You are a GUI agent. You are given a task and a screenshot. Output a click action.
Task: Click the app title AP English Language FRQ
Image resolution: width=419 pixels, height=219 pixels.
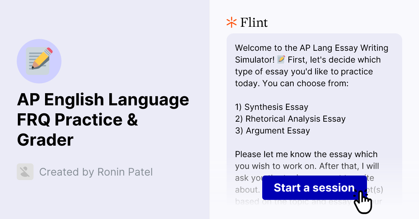tap(103, 120)
